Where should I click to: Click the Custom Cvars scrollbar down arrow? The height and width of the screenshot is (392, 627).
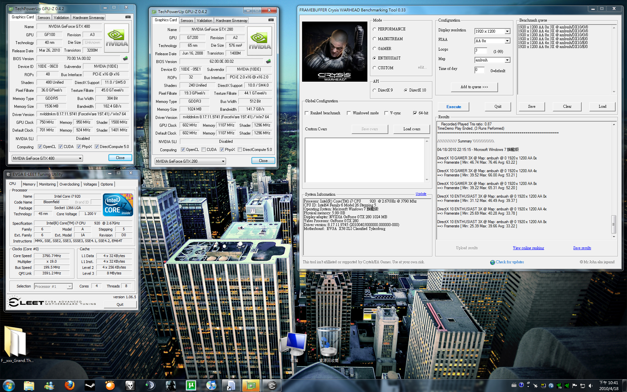[427, 180]
